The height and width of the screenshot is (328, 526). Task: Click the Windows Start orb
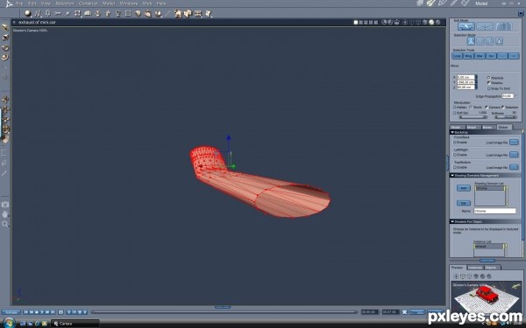9,323
